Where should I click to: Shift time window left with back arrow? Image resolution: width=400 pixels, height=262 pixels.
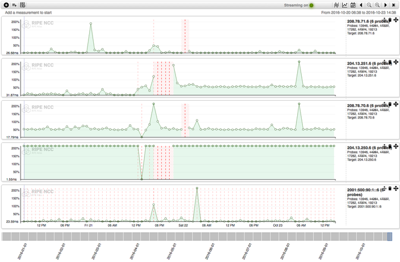pos(361,5)
